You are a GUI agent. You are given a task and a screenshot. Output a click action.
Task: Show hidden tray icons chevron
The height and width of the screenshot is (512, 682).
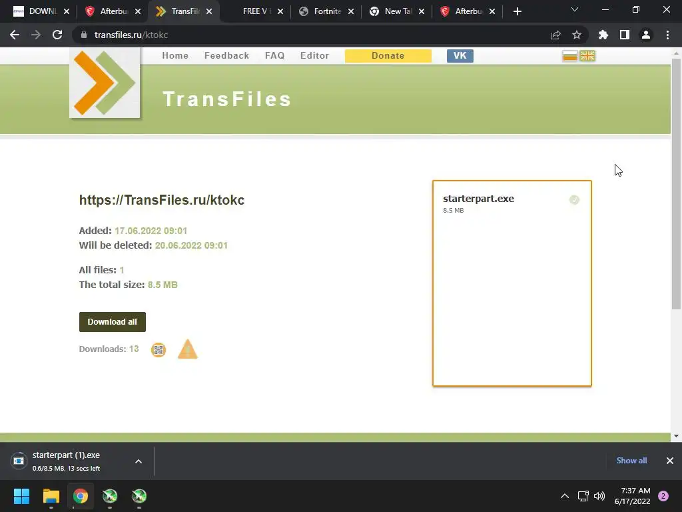(x=565, y=496)
